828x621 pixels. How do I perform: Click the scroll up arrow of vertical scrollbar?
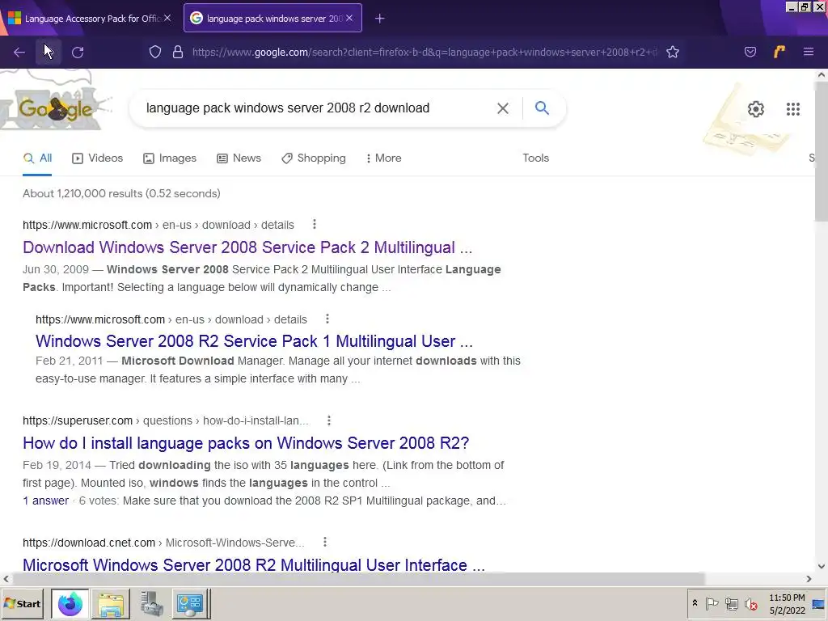tap(822, 75)
